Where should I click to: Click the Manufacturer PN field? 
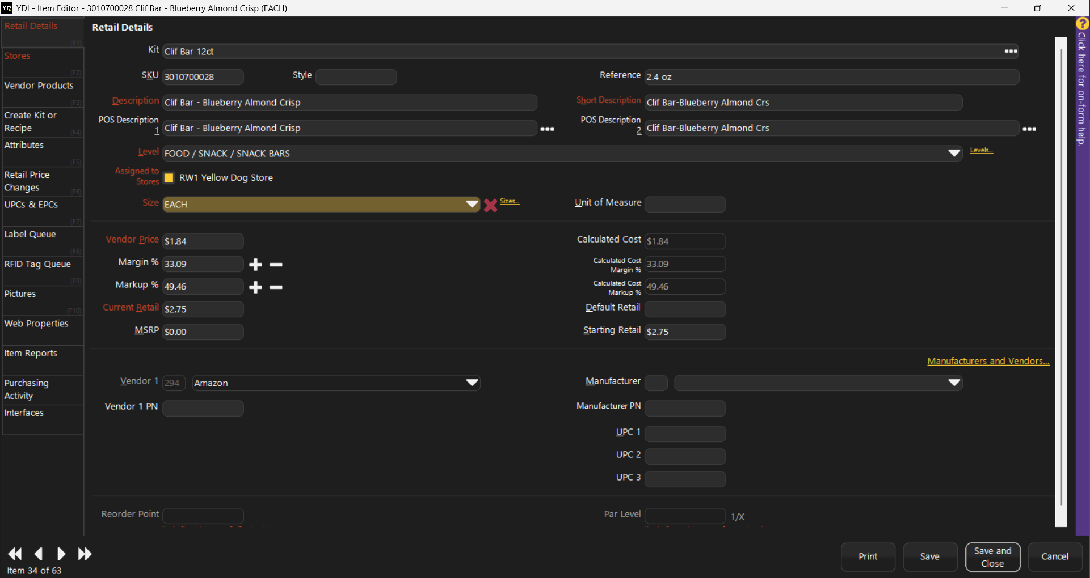pos(685,409)
